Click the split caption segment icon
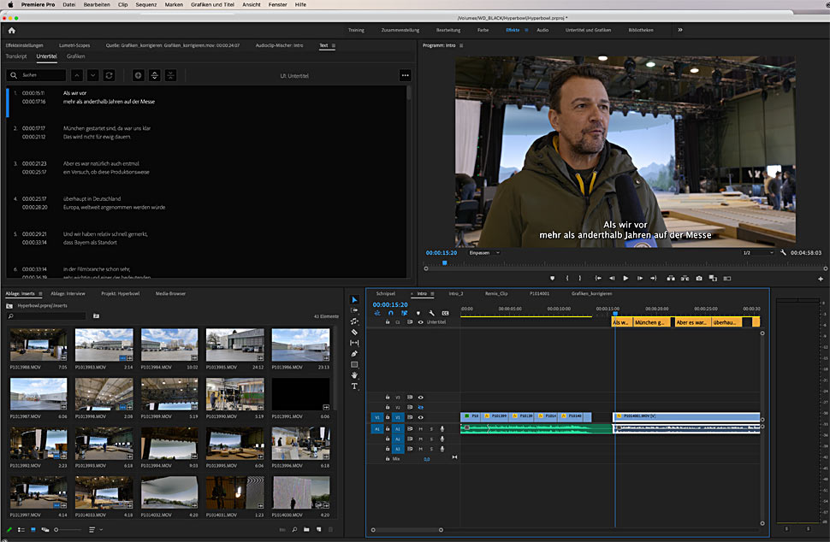 pos(154,75)
